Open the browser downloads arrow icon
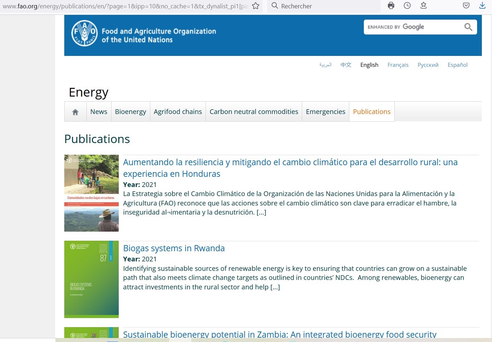492x342 pixels. [482, 5]
